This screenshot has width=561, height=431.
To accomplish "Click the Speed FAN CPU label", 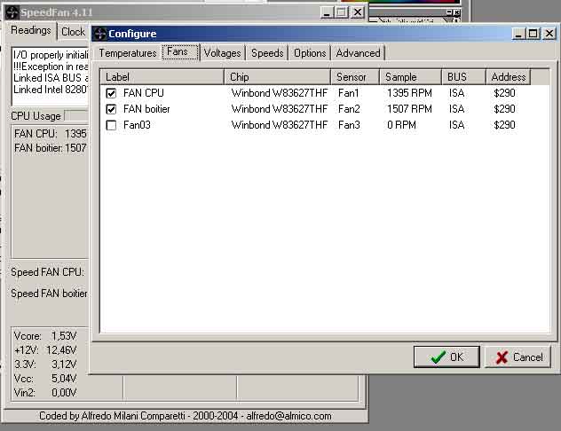I will (x=47, y=272).
